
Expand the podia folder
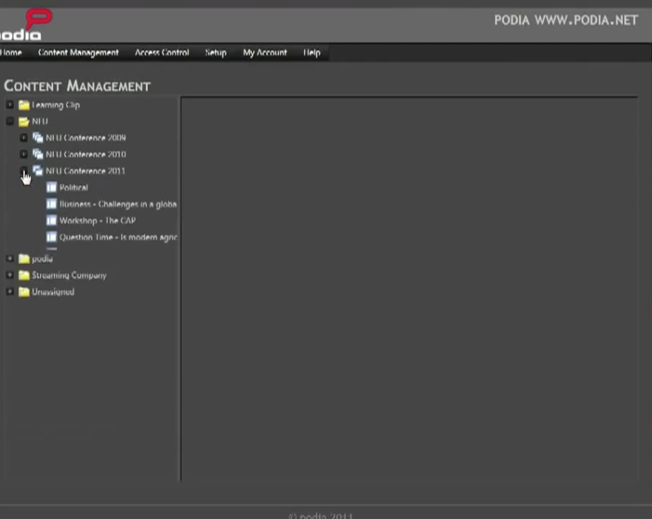(x=10, y=258)
